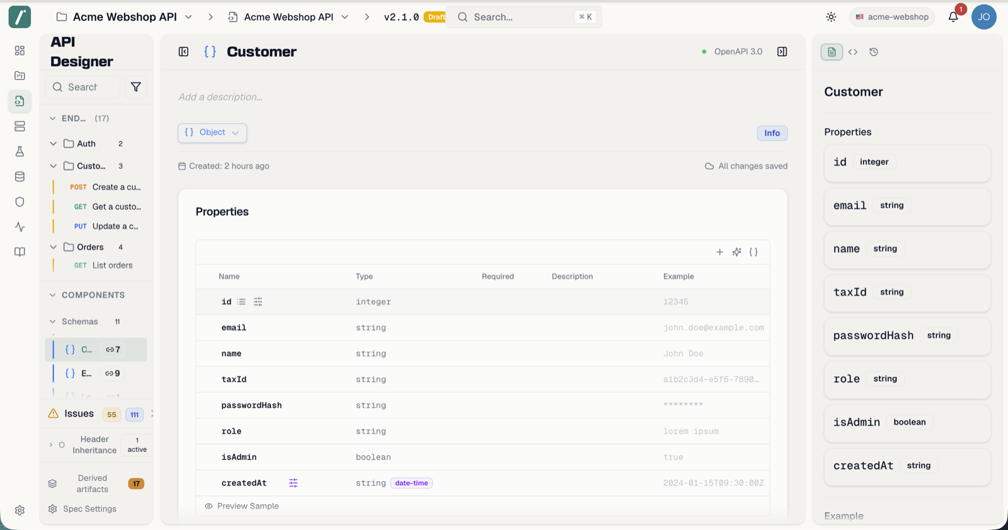The image size is (1008, 530).
Task: Click the Info button
Action: click(x=772, y=133)
